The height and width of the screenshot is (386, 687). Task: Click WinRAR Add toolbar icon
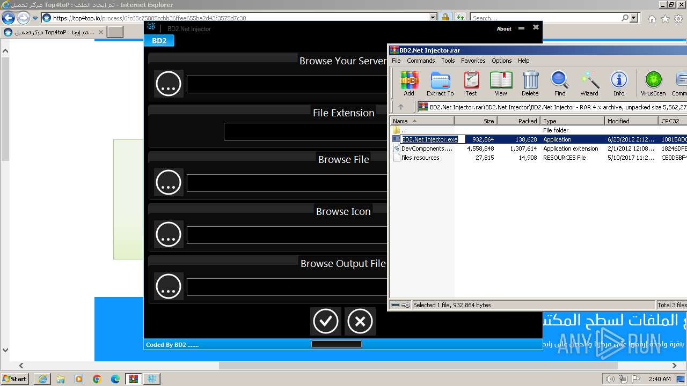coord(409,84)
